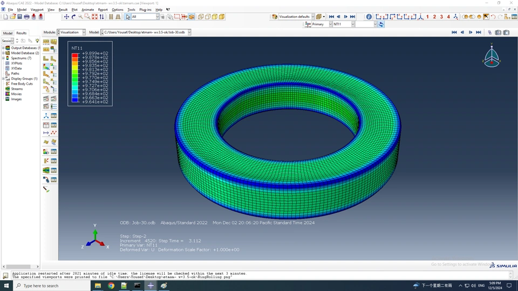Open the NT11 field output dropdown

click(x=344, y=24)
